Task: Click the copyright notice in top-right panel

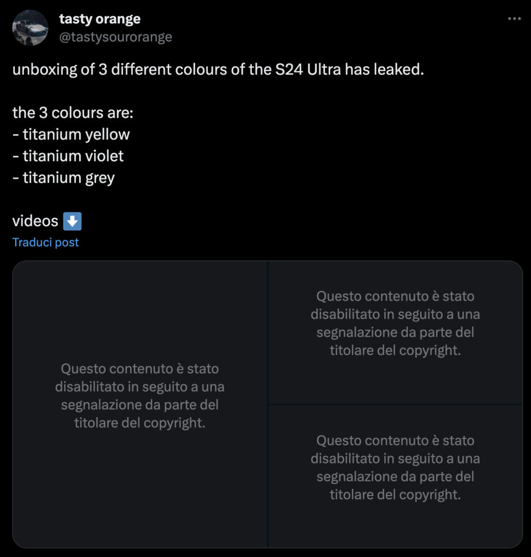Action: [x=395, y=323]
